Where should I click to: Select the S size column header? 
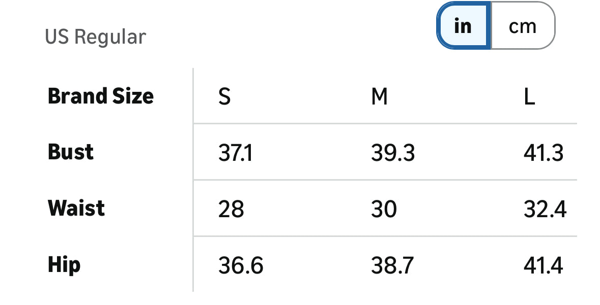tap(224, 96)
